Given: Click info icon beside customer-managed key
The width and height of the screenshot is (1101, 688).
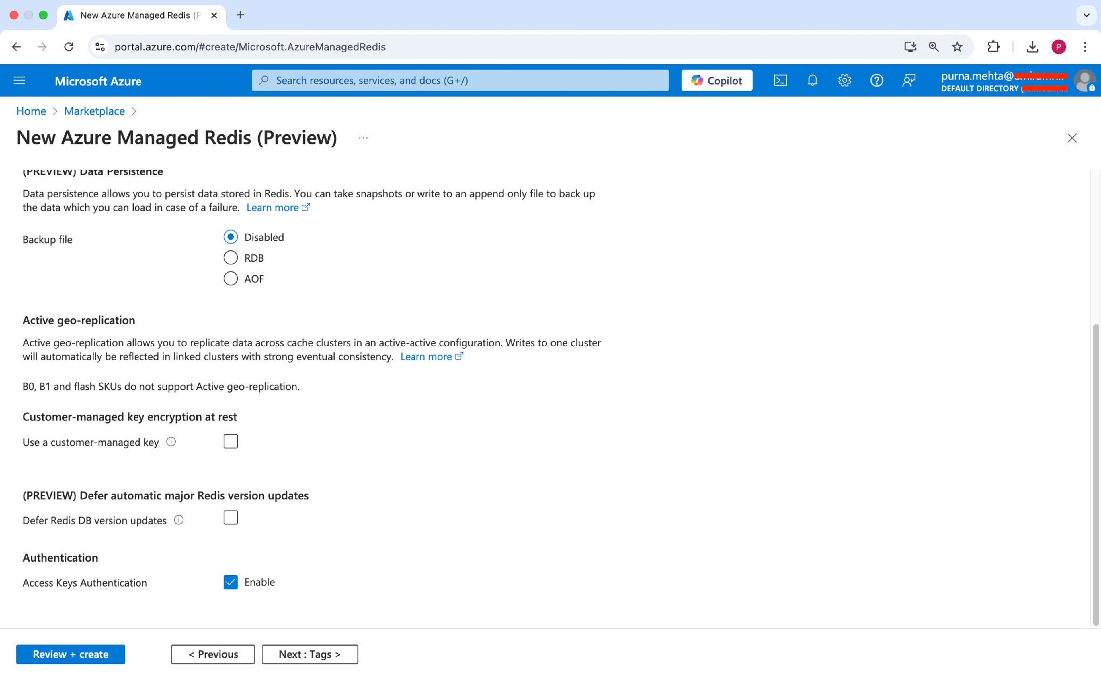Looking at the screenshot, I should pos(171,442).
